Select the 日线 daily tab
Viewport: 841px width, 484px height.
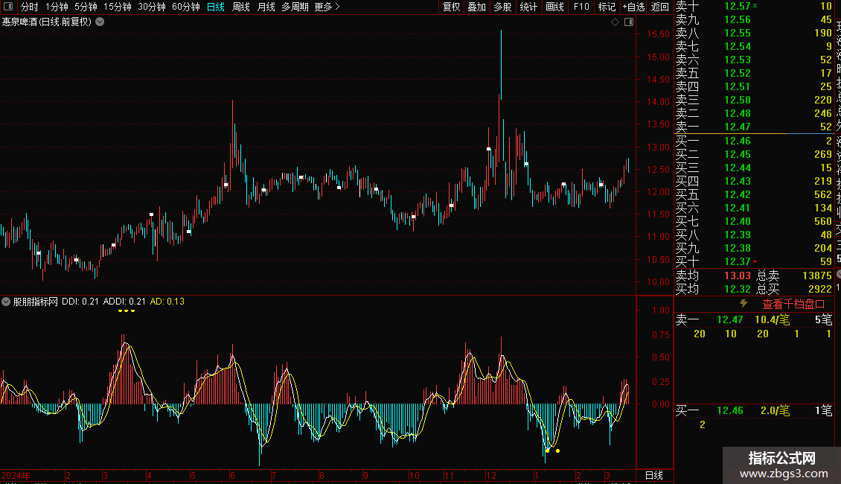pos(216,7)
